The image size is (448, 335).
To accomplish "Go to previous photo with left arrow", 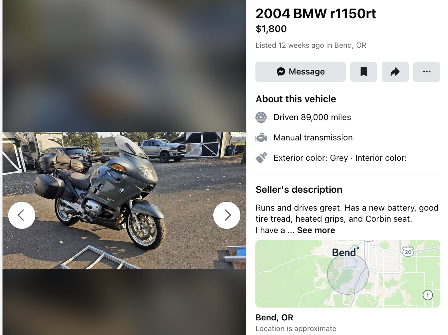I will click(22, 215).
